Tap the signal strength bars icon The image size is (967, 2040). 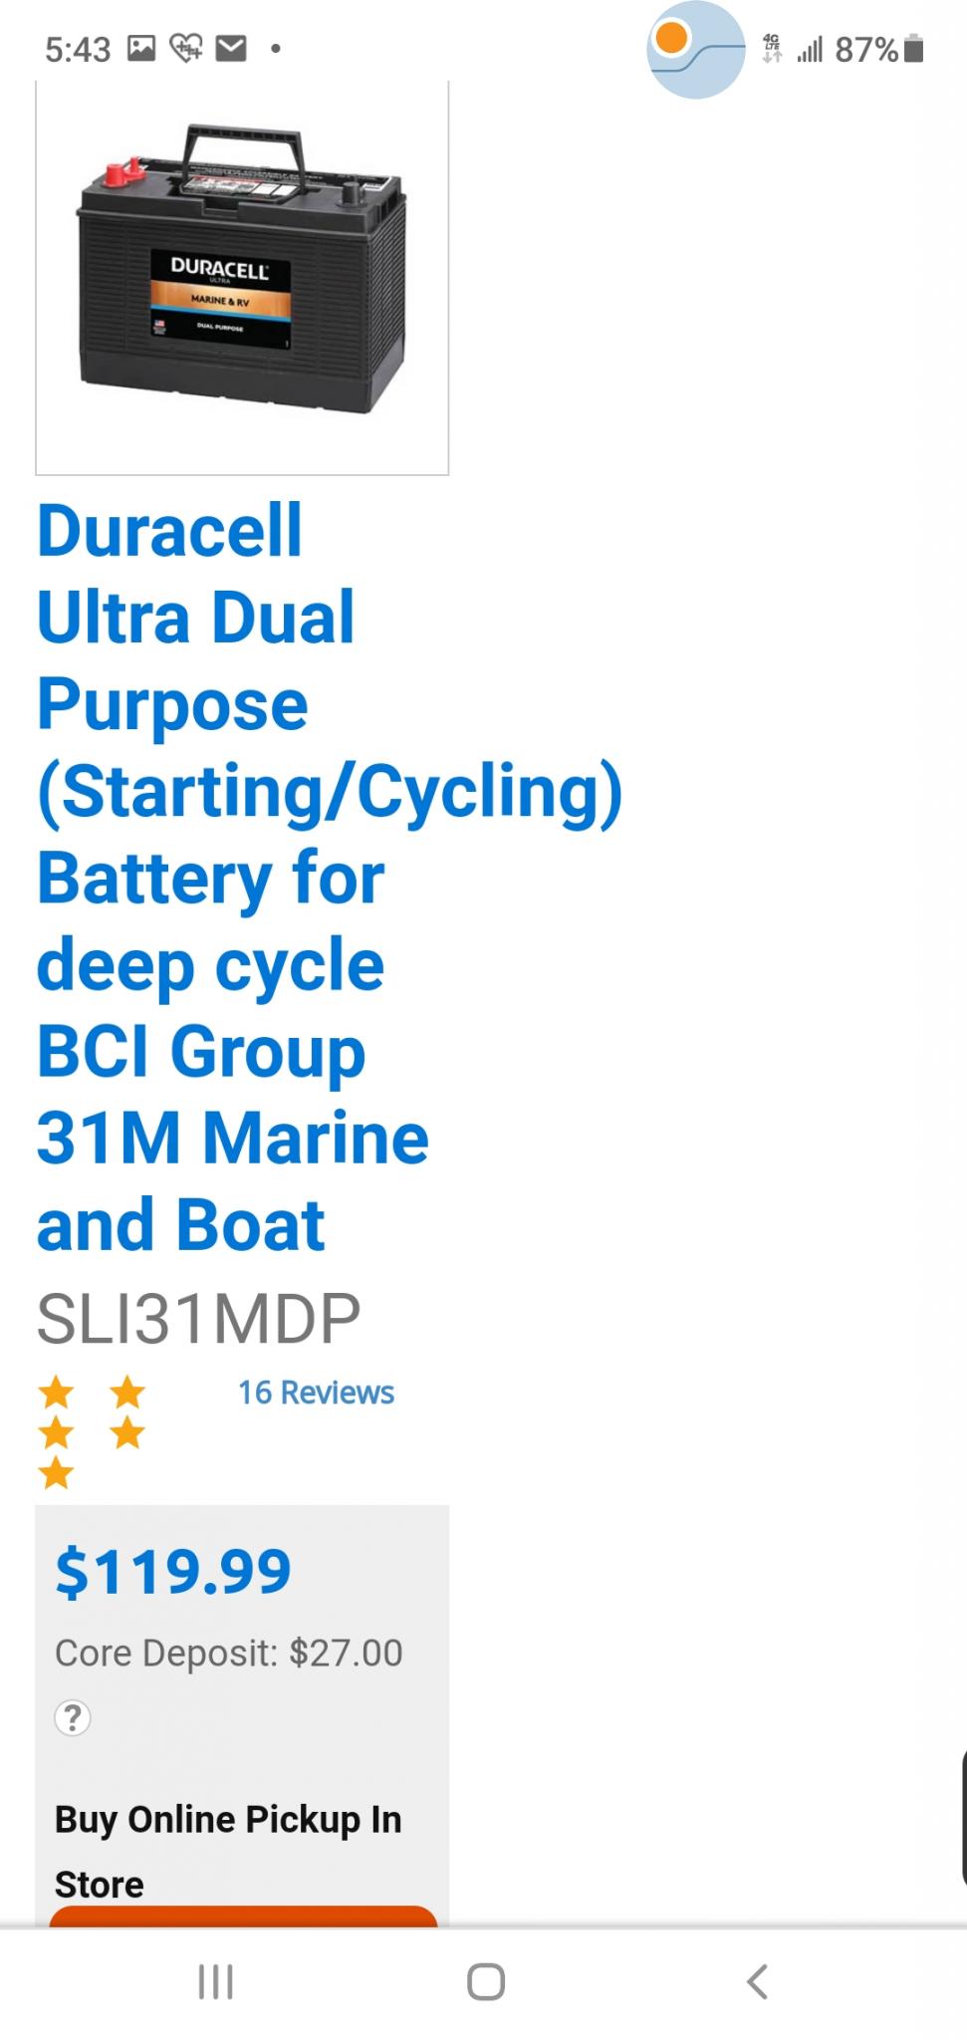click(x=810, y=49)
